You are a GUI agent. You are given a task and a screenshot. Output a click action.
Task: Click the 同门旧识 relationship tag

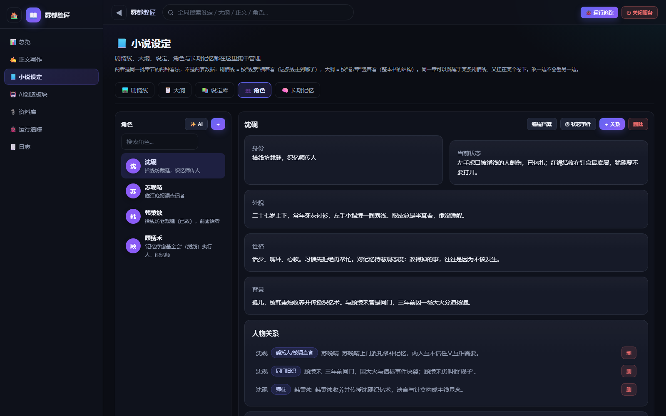tap(286, 371)
